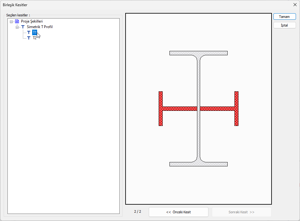Select the T1 section in tree

click(34, 32)
